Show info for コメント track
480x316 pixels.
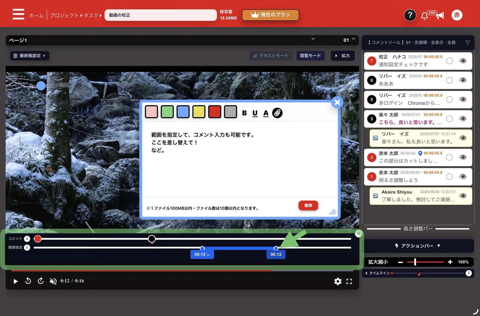click(x=27, y=239)
